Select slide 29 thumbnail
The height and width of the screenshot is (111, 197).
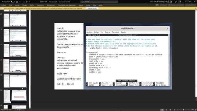click(15, 20)
